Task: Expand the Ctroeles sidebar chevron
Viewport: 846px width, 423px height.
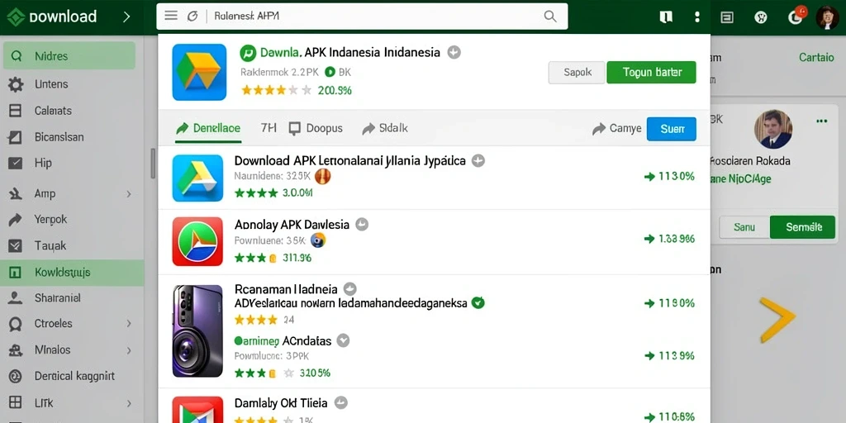Action: click(129, 324)
